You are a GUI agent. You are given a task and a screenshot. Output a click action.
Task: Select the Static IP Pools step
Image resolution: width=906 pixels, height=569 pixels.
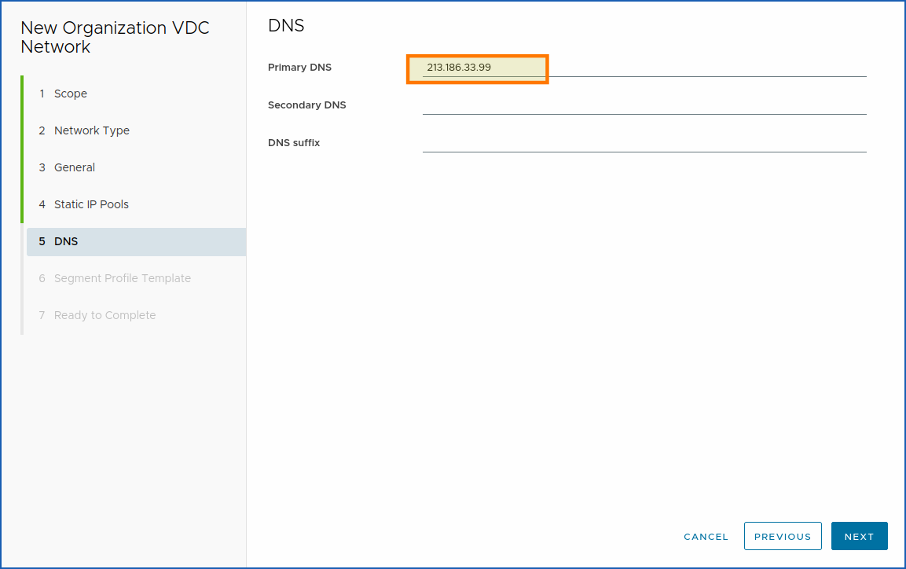pyautogui.click(x=91, y=204)
